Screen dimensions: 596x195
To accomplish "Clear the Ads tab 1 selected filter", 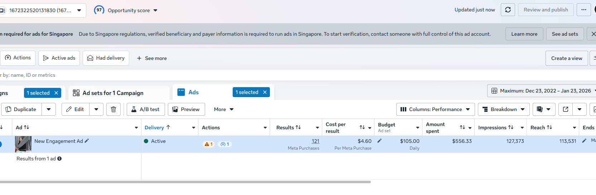I will 265,92.
